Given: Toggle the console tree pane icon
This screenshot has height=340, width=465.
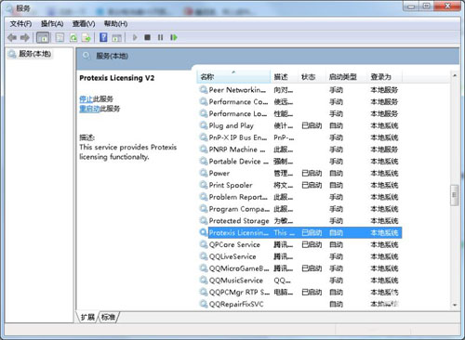Looking at the screenshot, I should pos(43,38).
